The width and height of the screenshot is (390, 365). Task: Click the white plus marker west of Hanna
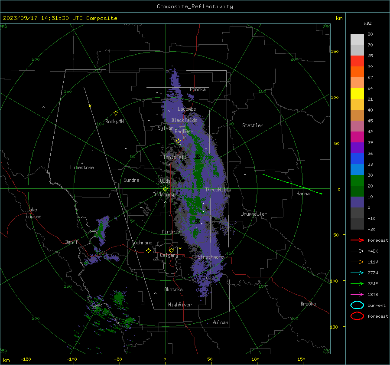pos(245,174)
